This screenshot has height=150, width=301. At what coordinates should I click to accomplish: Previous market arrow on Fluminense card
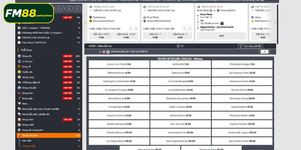point(131,29)
